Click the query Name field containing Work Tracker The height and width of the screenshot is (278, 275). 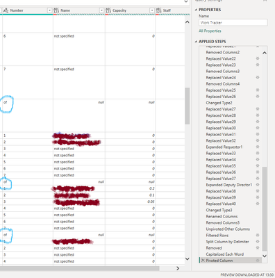[x=233, y=22]
